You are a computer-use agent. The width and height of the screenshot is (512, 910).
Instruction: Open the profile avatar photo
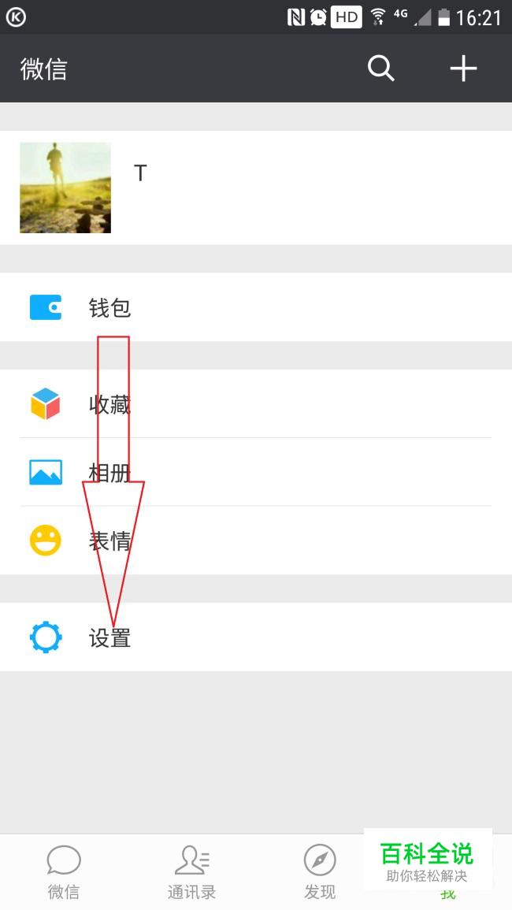[65, 188]
